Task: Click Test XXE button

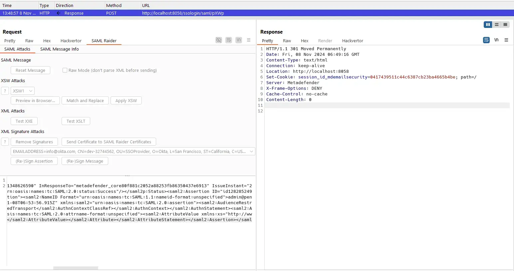Action: click(x=24, y=121)
